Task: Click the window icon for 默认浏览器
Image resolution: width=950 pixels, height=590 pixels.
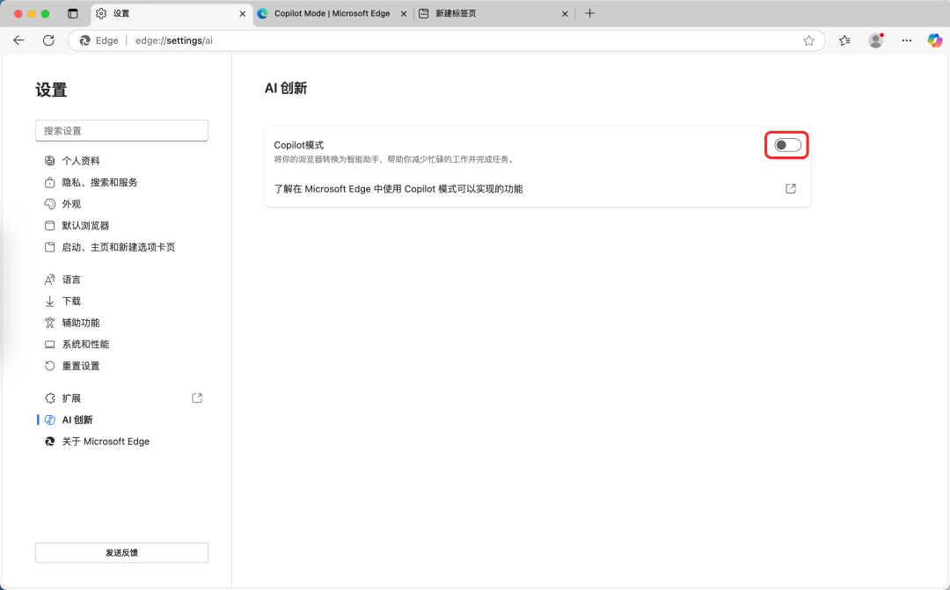Action: (x=49, y=225)
